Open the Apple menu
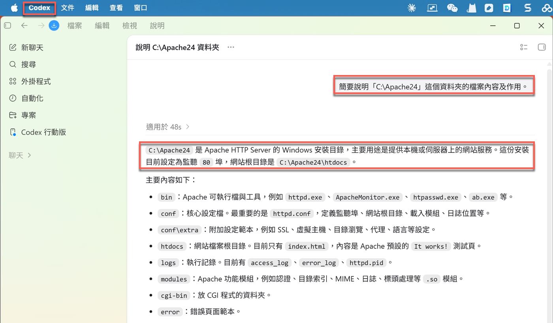This screenshot has width=553, height=323. pos(14,8)
